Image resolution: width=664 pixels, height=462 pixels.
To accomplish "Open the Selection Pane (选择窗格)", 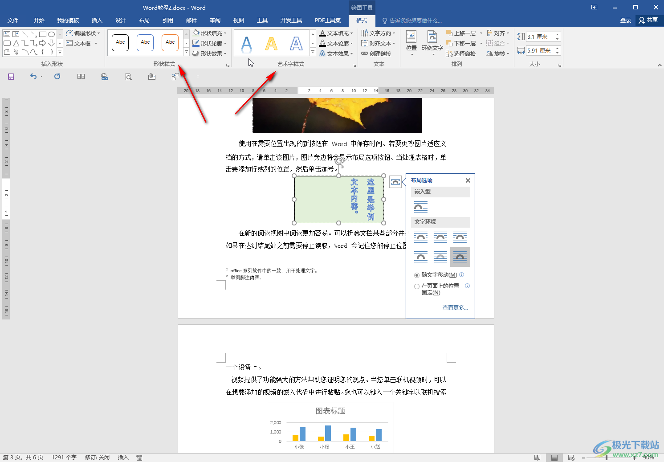I will point(461,53).
